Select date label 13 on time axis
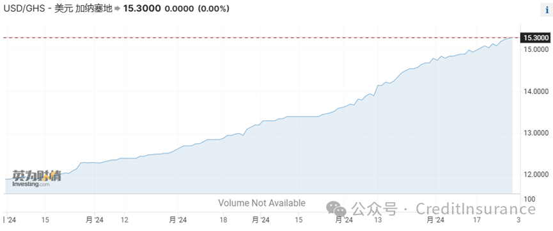Viewport: 553px width, 231px height. 378,220
